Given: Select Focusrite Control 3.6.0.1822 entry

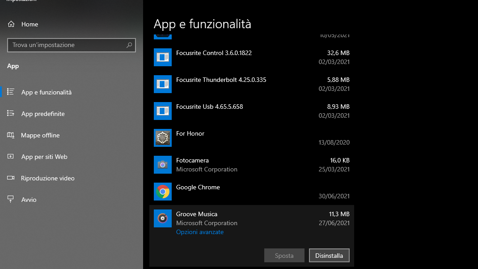Looking at the screenshot, I should coord(214,53).
